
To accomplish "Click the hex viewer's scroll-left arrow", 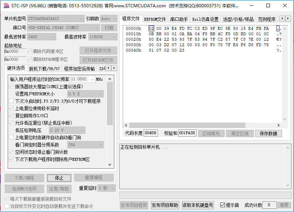I will (x=126, y=125).
